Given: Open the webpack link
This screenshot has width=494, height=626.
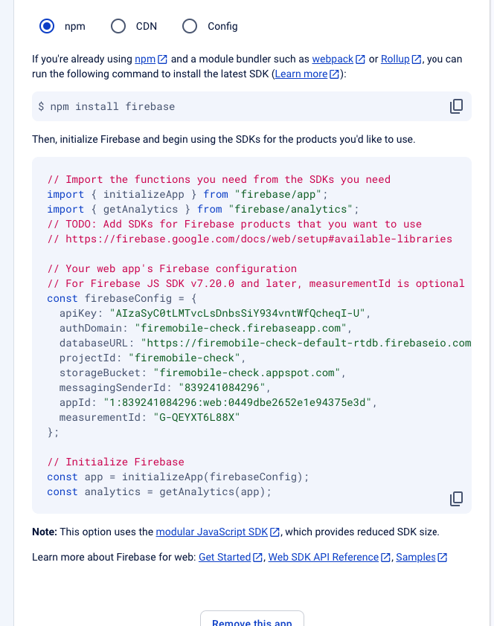Looking at the screenshot, I should 333,59.
